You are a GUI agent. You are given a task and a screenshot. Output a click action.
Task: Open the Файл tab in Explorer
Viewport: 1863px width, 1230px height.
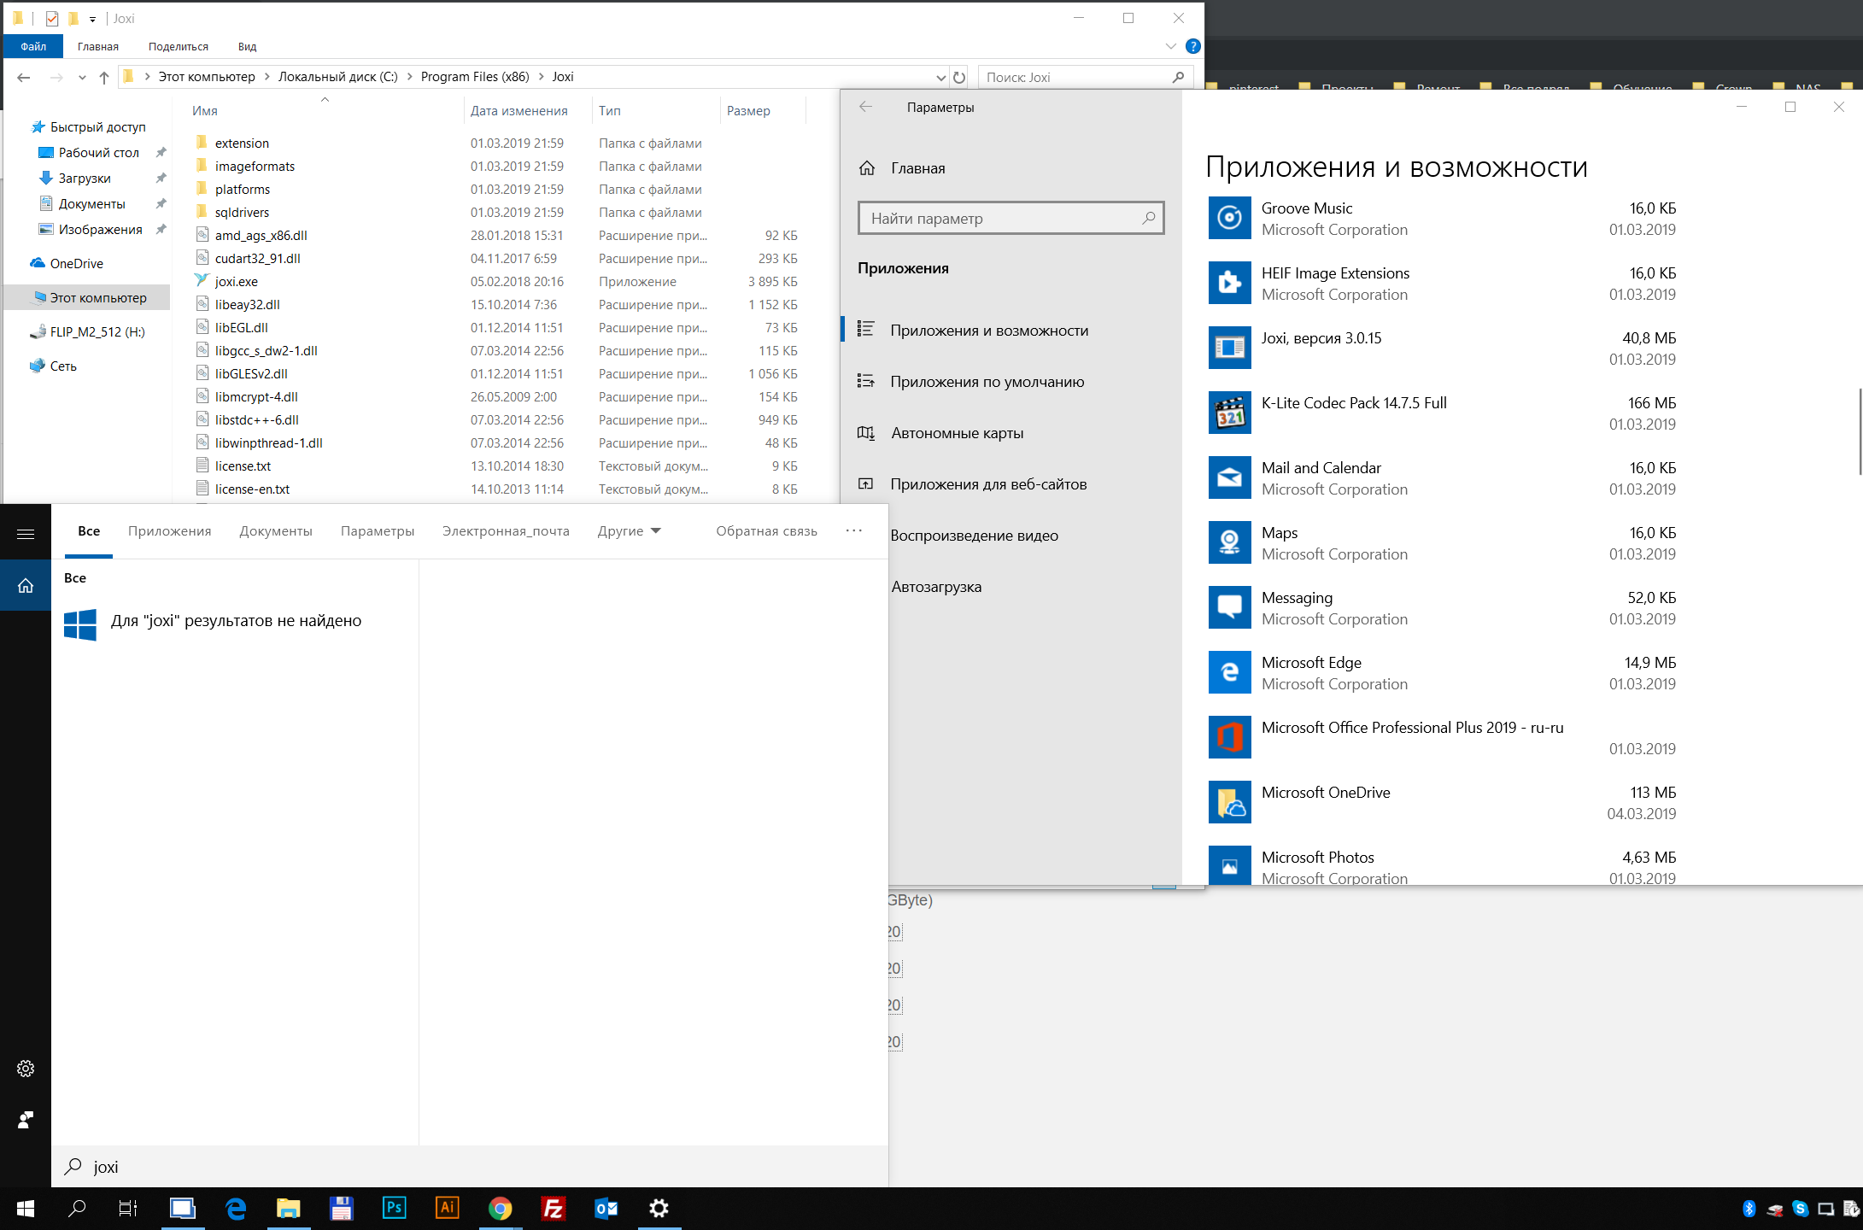(33, 46)
